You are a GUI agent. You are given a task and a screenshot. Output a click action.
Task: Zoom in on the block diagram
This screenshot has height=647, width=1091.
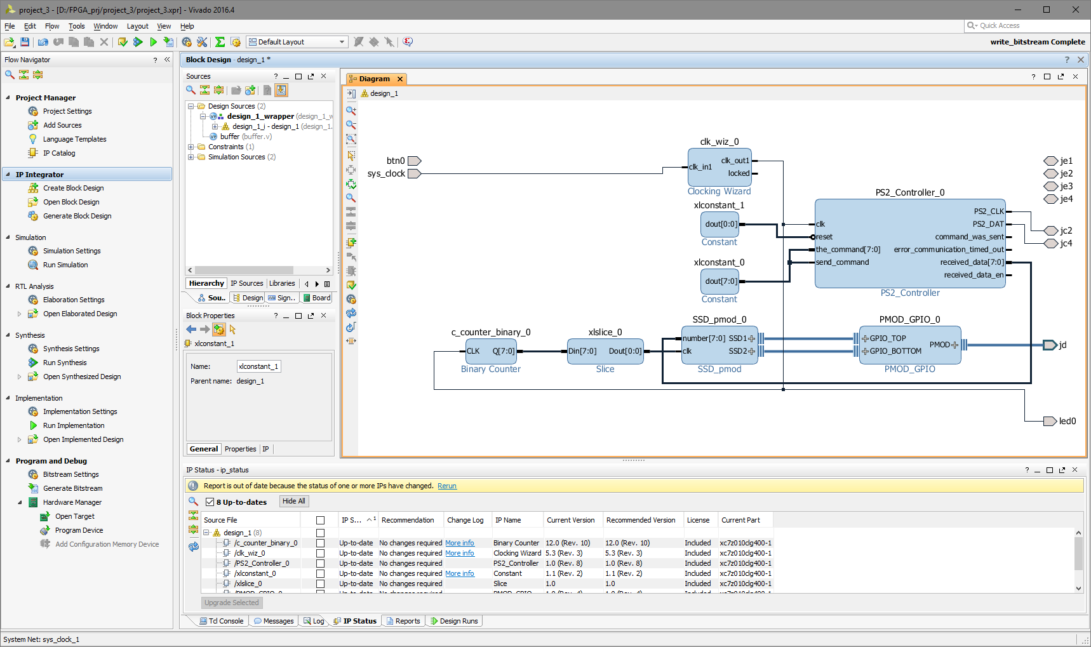(x=351, y=110)
